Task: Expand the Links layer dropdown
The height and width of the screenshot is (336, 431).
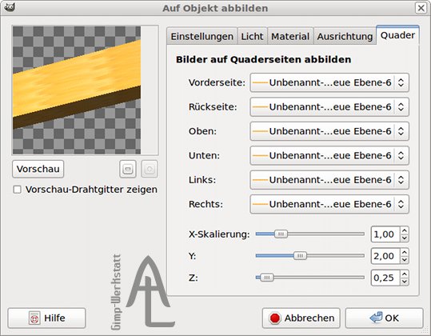Action: (329, 180)
